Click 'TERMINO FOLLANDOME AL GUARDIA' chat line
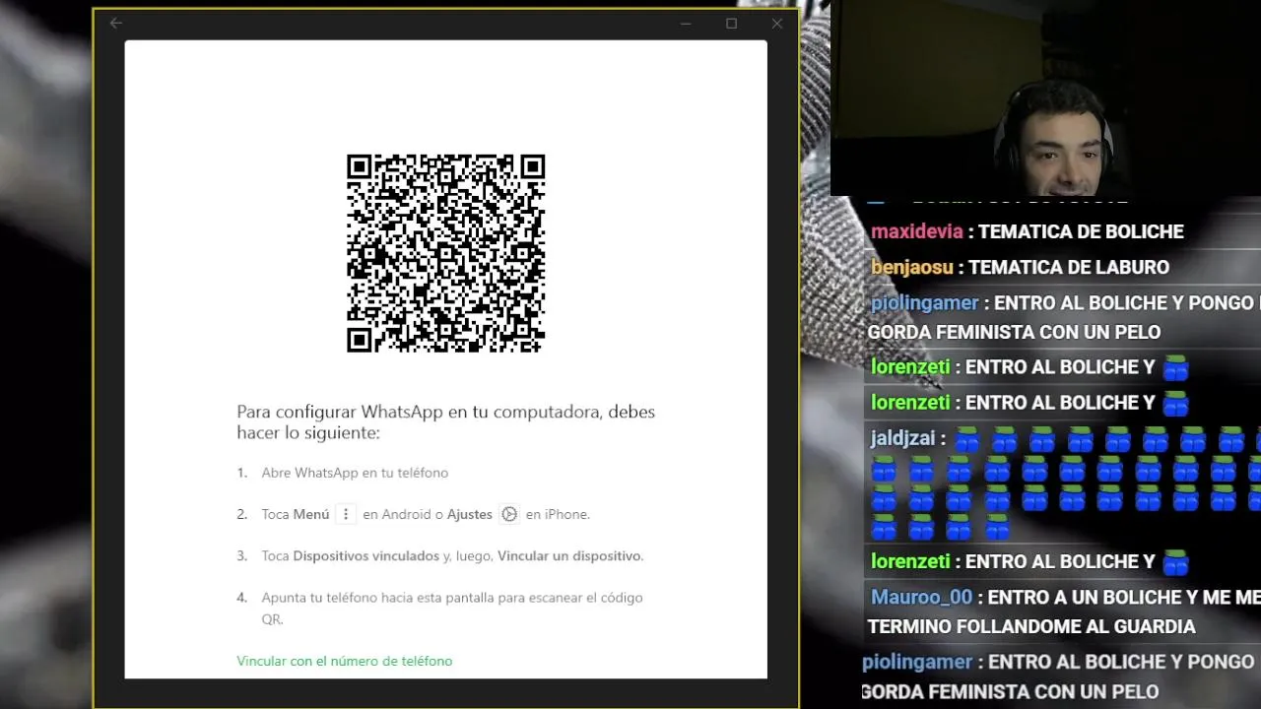Image resolution: width=1261 pixels, height=709 pixels. point(1031,626)
